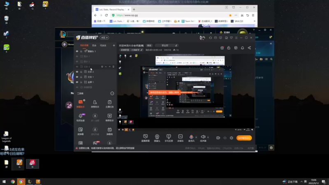Viewport: 329px width, 185px height.
Task: Open customer service headset icon in title bar
Action: click(210, 38)
